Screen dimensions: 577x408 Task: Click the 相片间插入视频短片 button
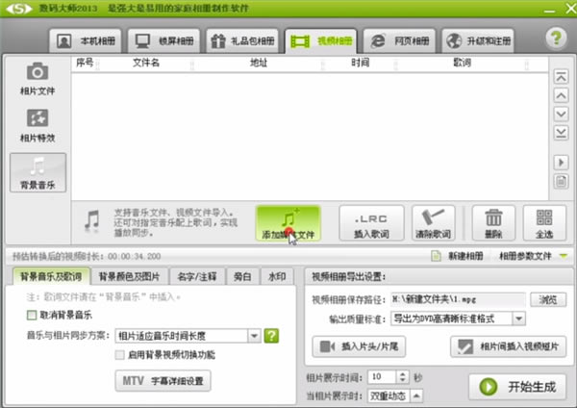509,346
